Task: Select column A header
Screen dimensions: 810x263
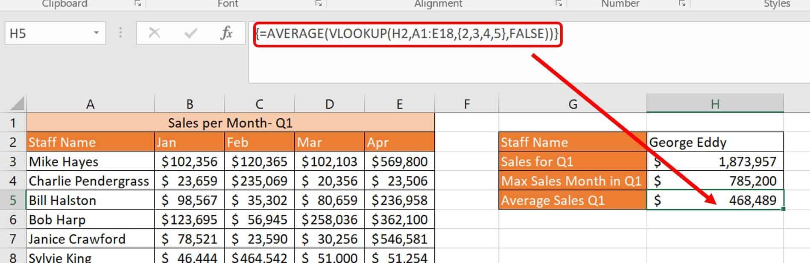Action: (x=90, y=104)
